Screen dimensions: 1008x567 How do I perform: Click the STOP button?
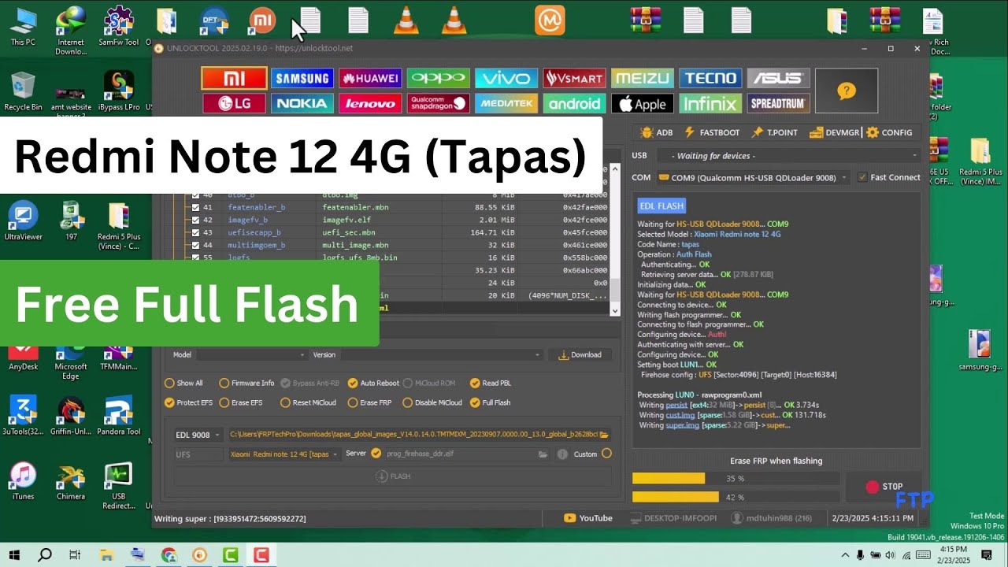(884, 487)
